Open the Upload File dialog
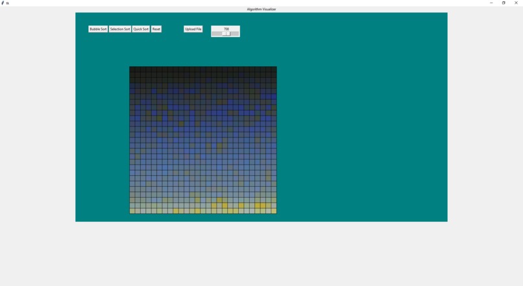Image resolution: width=523 pixels, height=286 pixels. tap(193, 29)
